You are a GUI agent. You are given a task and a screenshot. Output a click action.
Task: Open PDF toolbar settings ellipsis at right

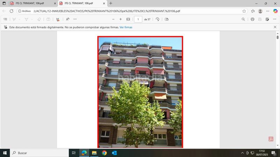(x=275, y=19)
